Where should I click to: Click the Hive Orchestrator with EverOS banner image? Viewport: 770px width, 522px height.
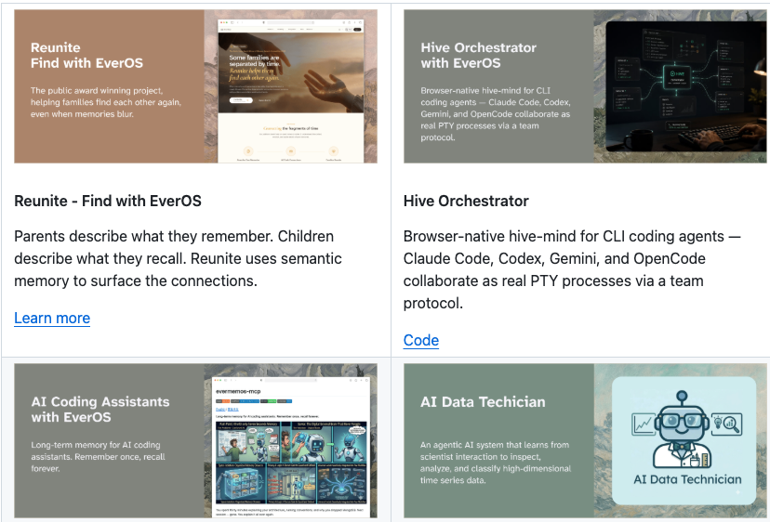tap(585, 86)
